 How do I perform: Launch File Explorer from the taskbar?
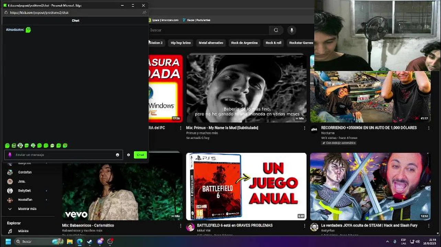tap(70, 242)
